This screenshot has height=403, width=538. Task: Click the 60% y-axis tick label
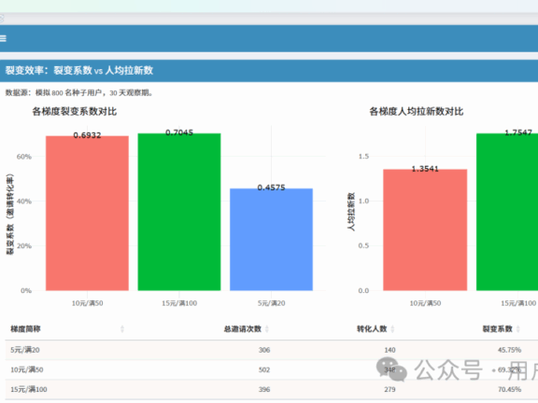pyautogui.click(x=24, y=157)
